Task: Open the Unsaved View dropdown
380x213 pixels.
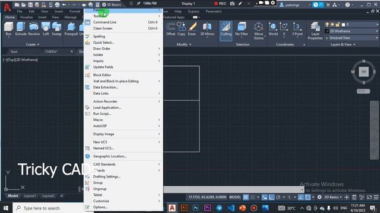Action: (x=351, y=38)
